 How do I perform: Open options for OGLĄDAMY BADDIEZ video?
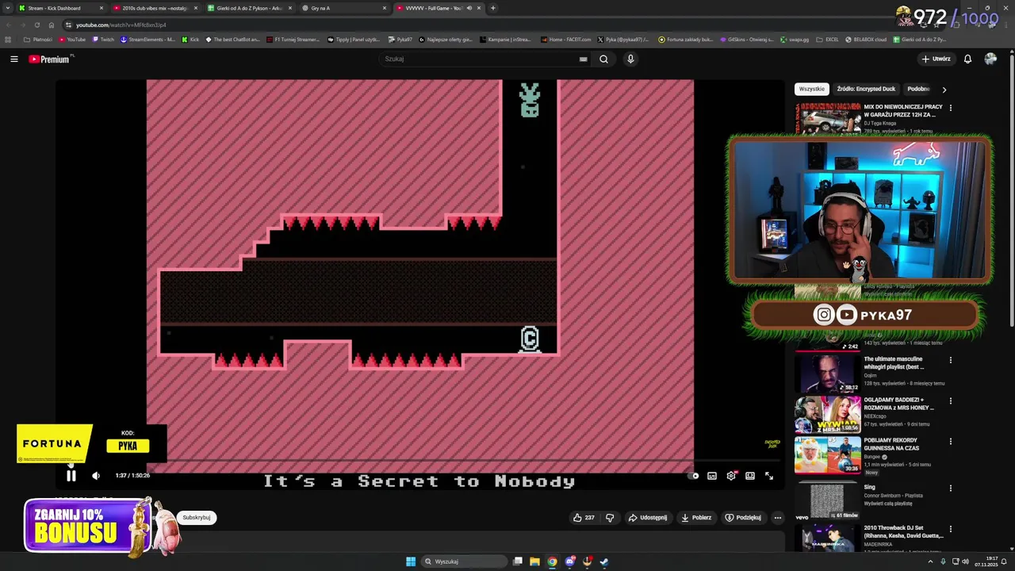point(951,400)
